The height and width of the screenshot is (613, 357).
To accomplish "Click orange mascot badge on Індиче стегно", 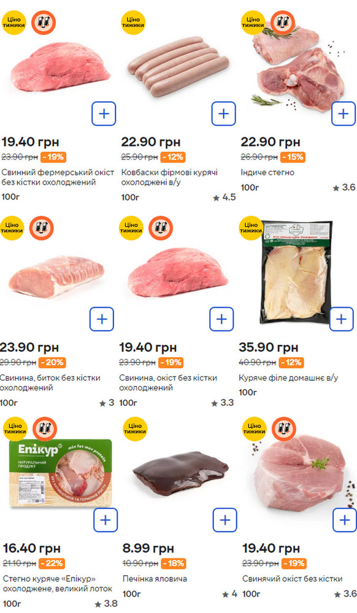I will 283,23.
